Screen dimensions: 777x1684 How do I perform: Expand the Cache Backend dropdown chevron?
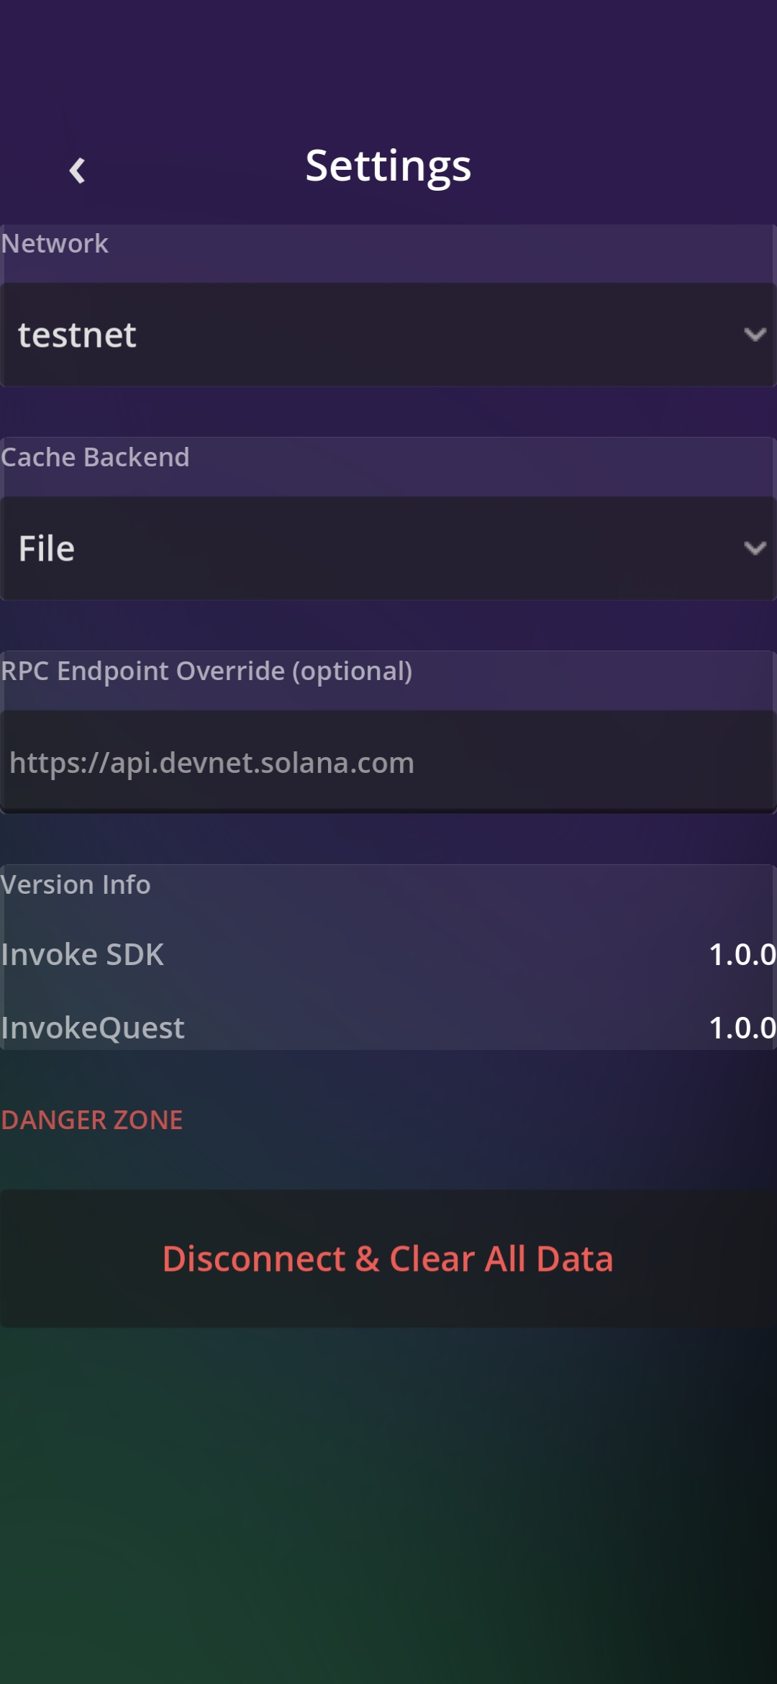754,548
